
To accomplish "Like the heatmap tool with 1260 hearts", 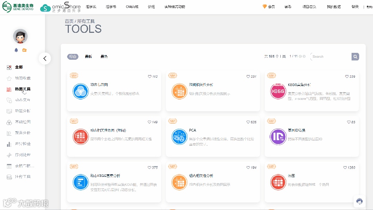I will click(345, 168).
